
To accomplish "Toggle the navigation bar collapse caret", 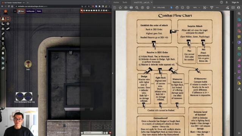I will pos(15,11).
